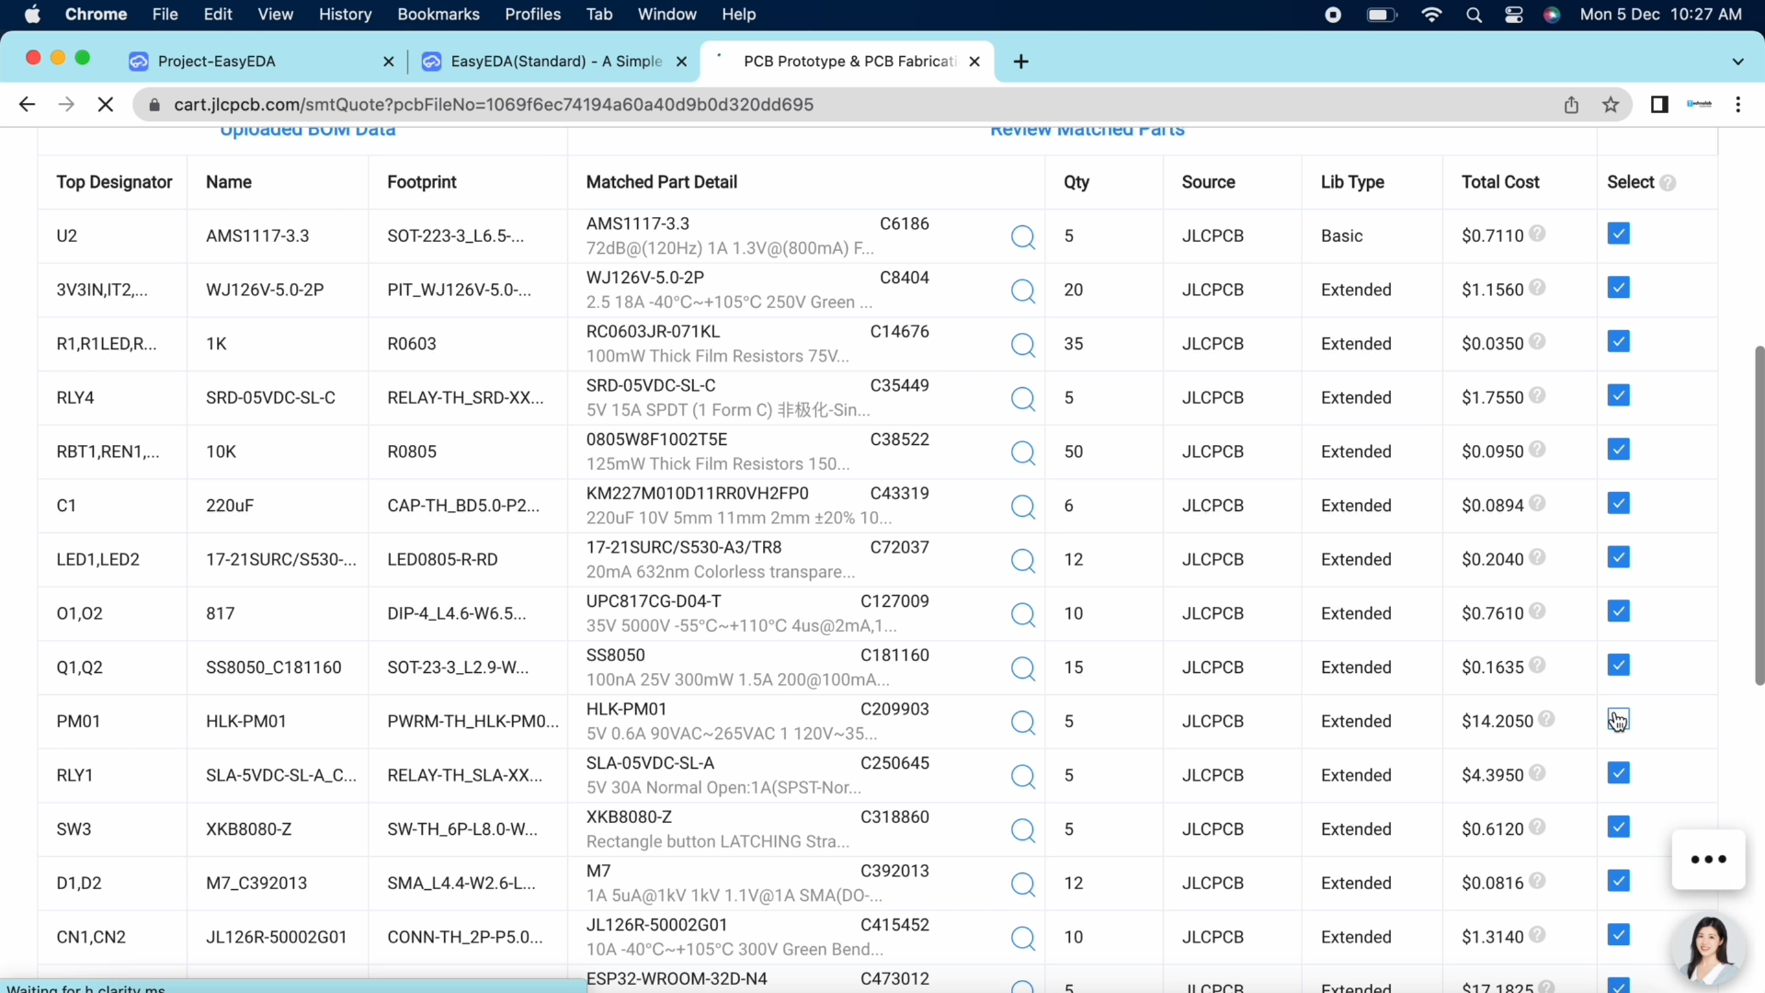Click the Lib Type column header
The image size is (1765, 993).
1352,182
